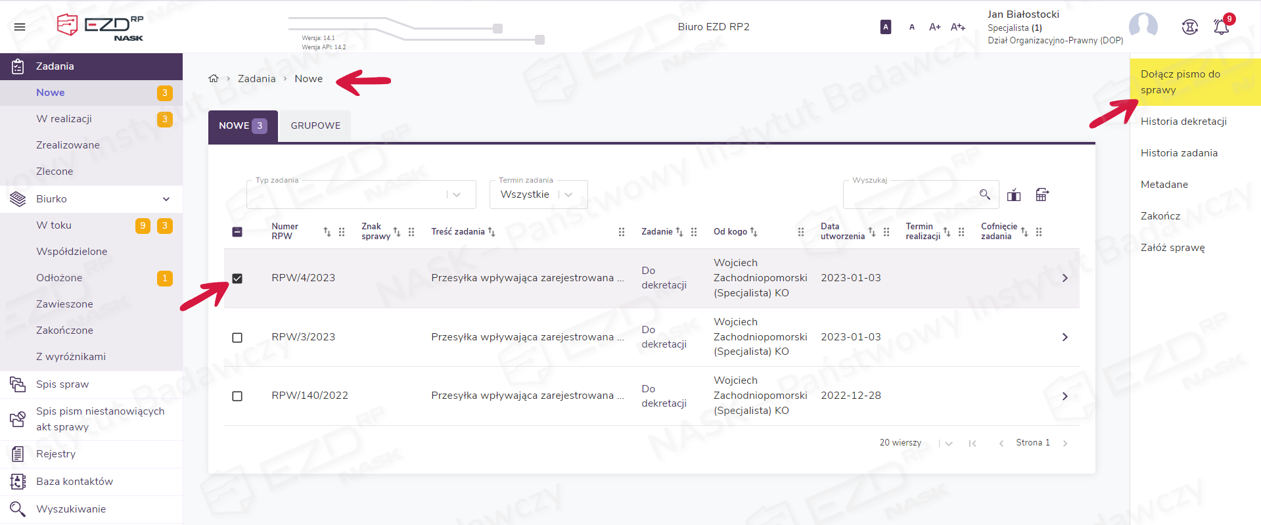The height and width of the screenshot is (525, 1261).
Task: Switch to the GRUPOWE tab
Action: click(x=315, y=126)
